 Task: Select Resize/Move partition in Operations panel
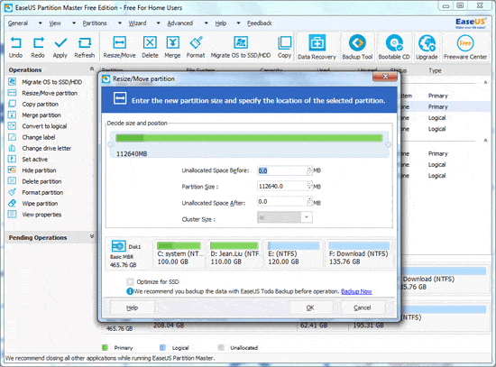coord(42,93)
